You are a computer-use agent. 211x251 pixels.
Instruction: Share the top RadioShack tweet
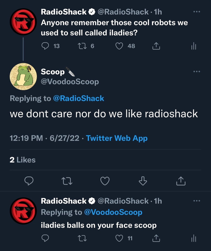click(x=156, y=47)
